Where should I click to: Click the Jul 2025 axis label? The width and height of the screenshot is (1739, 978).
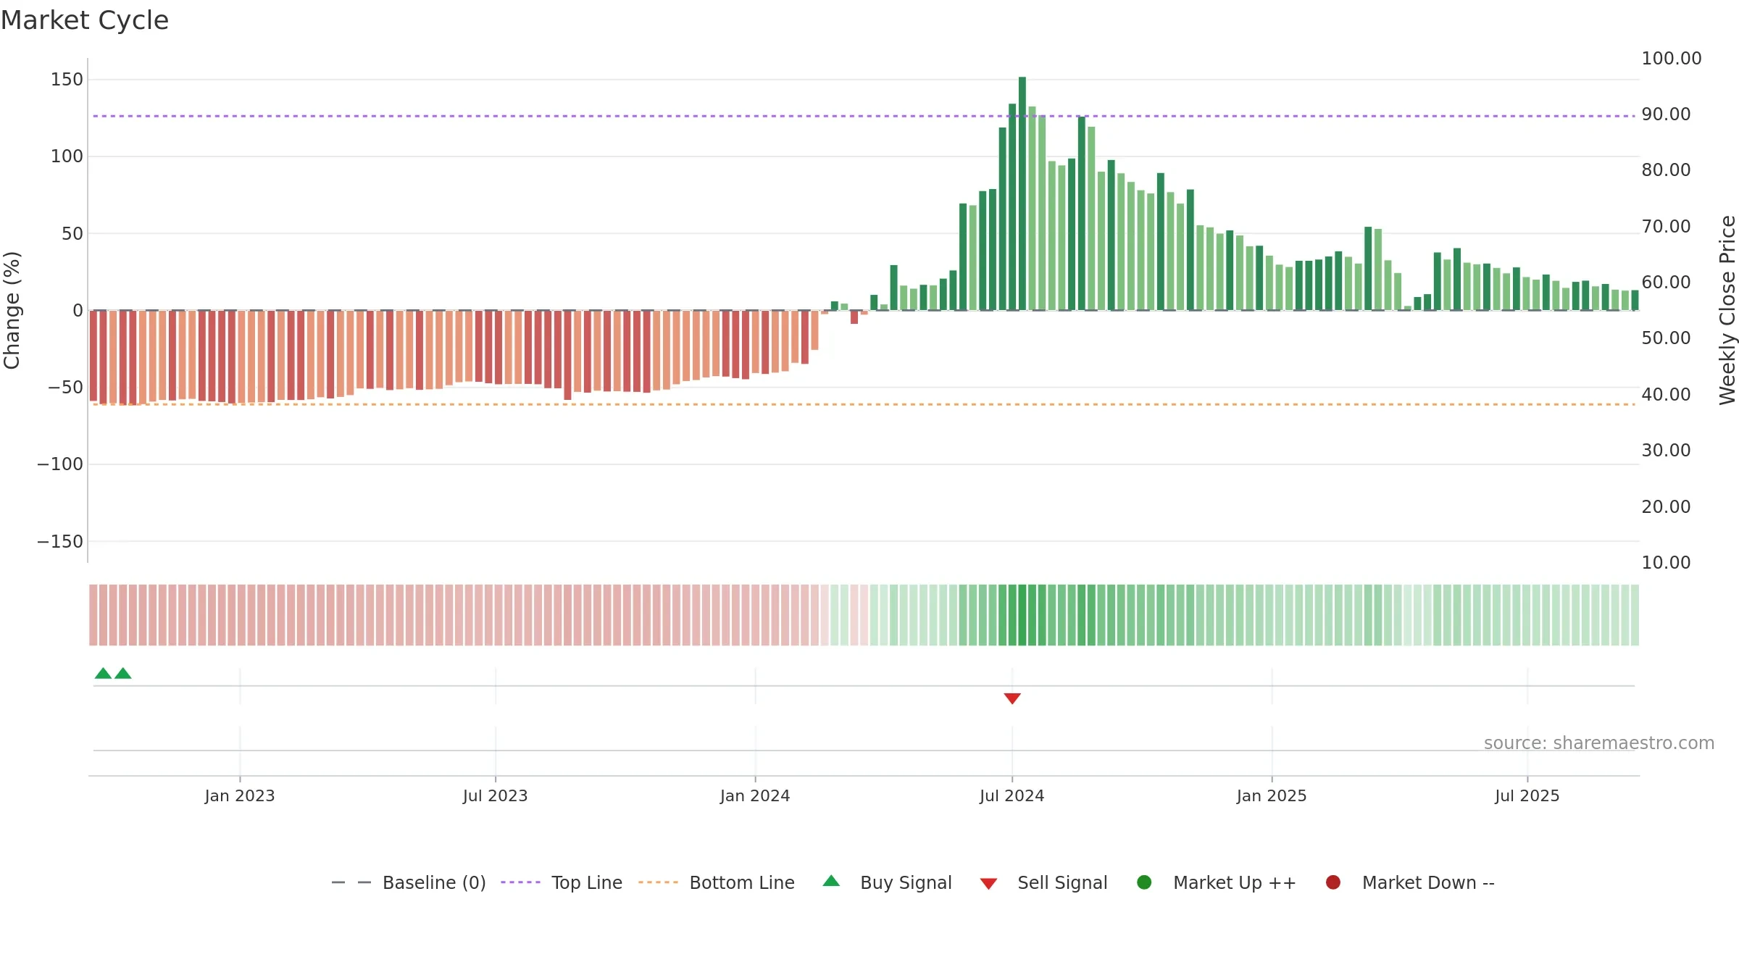coord(1527,796)
